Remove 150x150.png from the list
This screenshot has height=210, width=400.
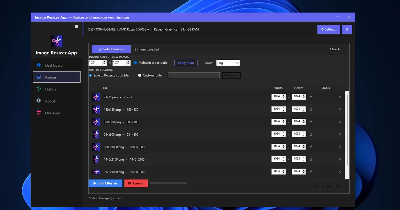click(340, 109)
